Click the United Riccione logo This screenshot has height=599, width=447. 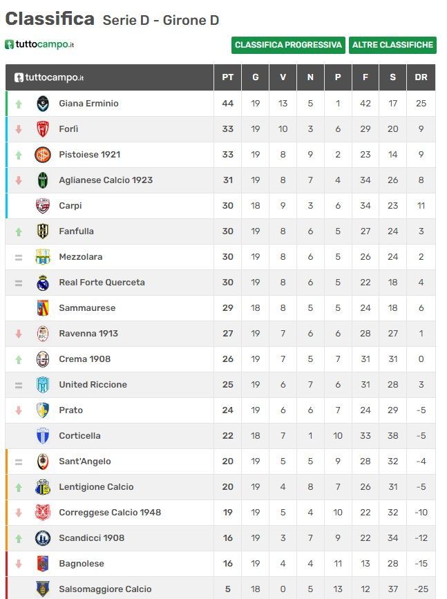click(43, 385)
